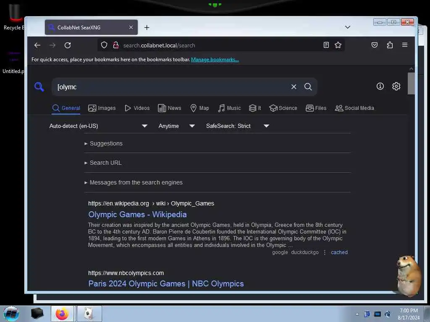Click the Manage bookmarks link
430x322 pixels.
(215, 60)
